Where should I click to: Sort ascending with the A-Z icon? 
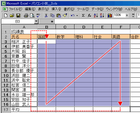pyautogui.click(x=96, y=16)
